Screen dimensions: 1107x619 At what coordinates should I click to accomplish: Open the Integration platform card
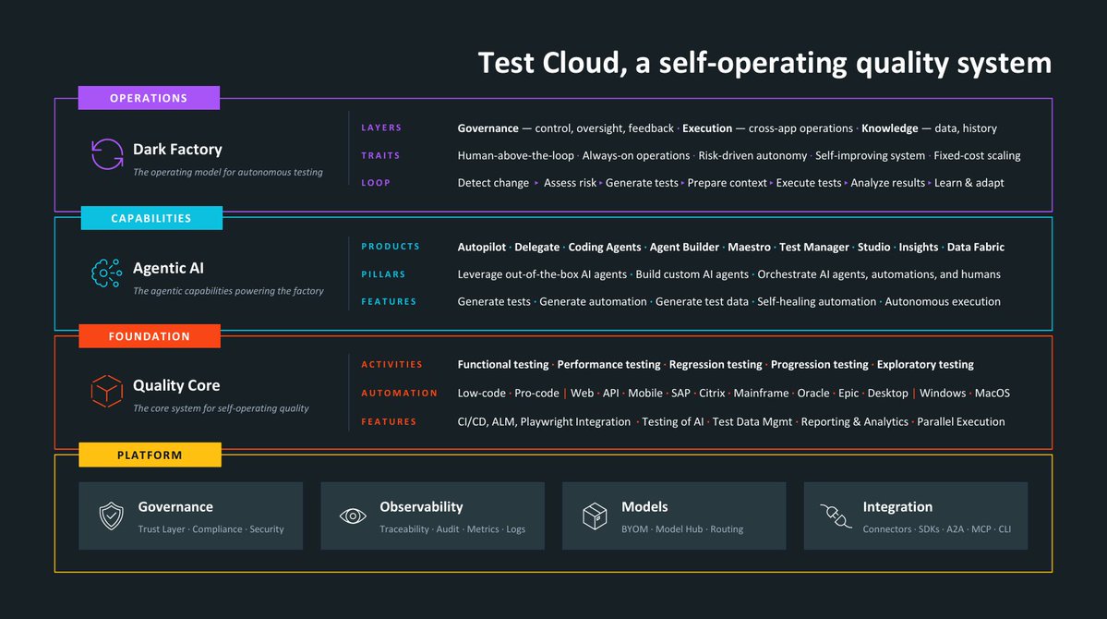(916, 516)
